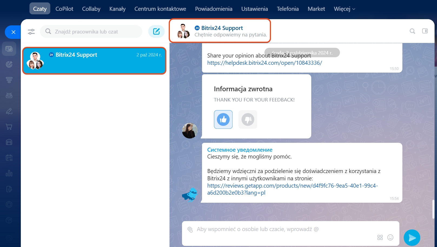Open the document edit icon in sidebar
The image size is (437, 247).
(x=9, y=189)
